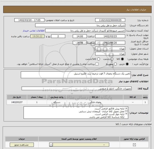The width and height of the screenshot is (154, 149).
Task: Click the تاریخ نیاز column header
Action: point(17,97)
